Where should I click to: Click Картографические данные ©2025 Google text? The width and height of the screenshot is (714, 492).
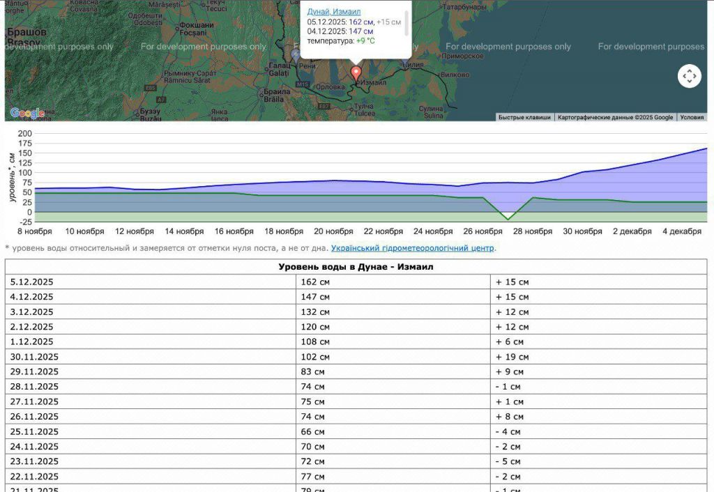[x=615, y=117]
